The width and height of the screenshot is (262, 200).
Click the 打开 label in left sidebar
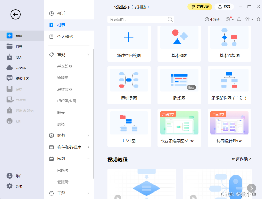click(19, 47)
